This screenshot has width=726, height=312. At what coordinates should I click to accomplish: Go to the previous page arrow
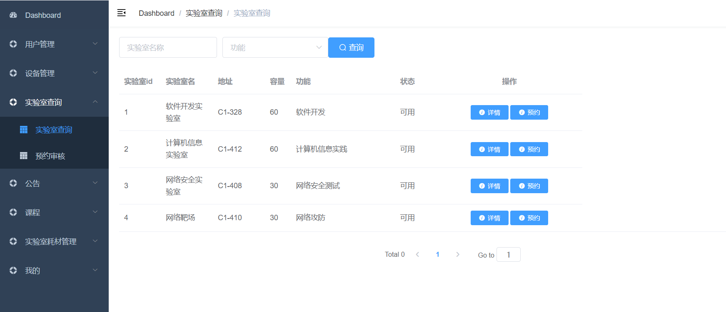417,254
